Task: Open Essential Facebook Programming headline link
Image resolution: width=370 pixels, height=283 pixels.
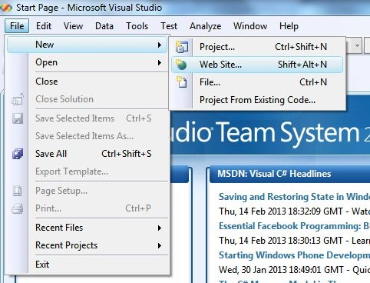Action: 294,226
